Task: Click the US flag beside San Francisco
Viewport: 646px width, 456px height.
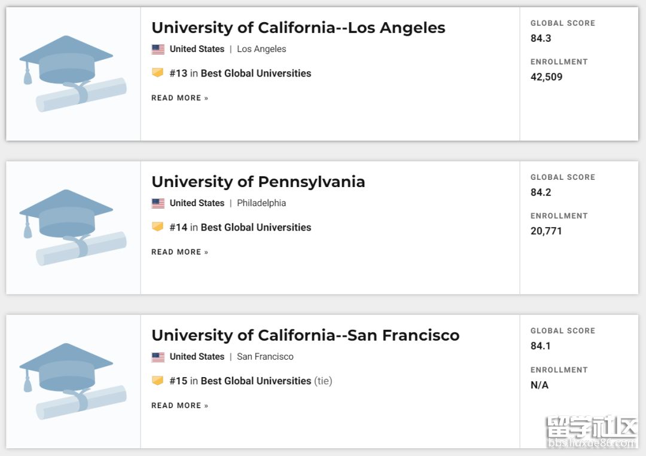Action: [x=158, y=357]
